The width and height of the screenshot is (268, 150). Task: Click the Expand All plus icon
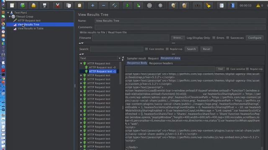click(x=93, y=5)
